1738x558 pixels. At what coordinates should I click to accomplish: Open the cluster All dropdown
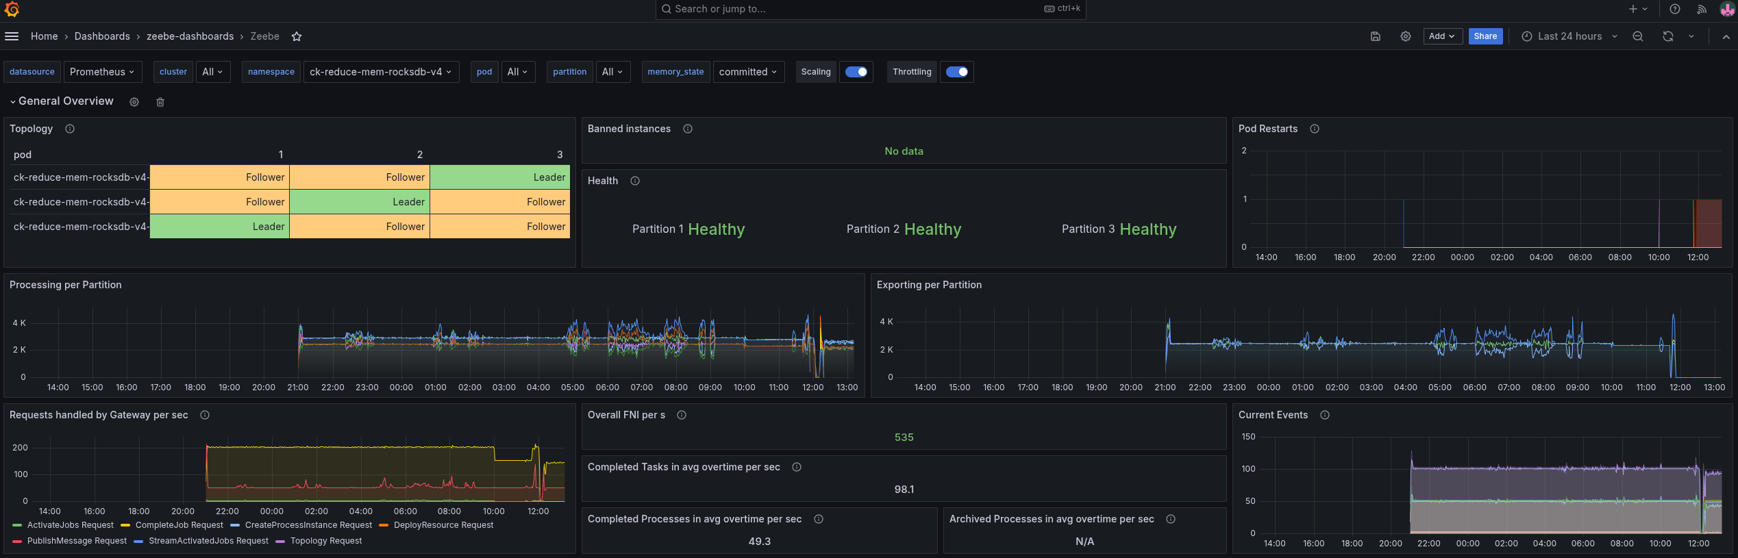[x=213, y=72]
